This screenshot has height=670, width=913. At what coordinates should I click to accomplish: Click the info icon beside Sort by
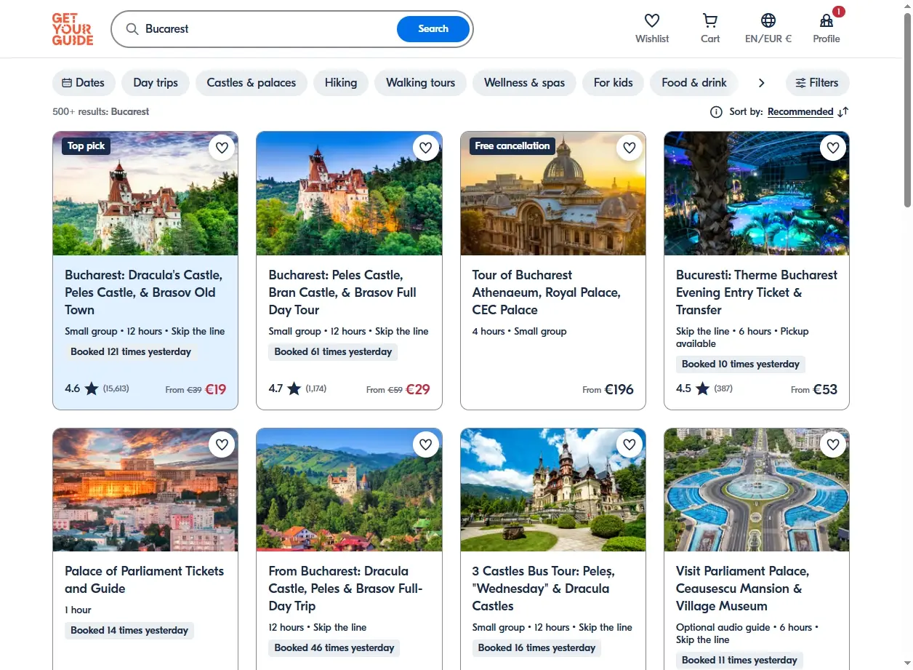click(x=716, y=112)
